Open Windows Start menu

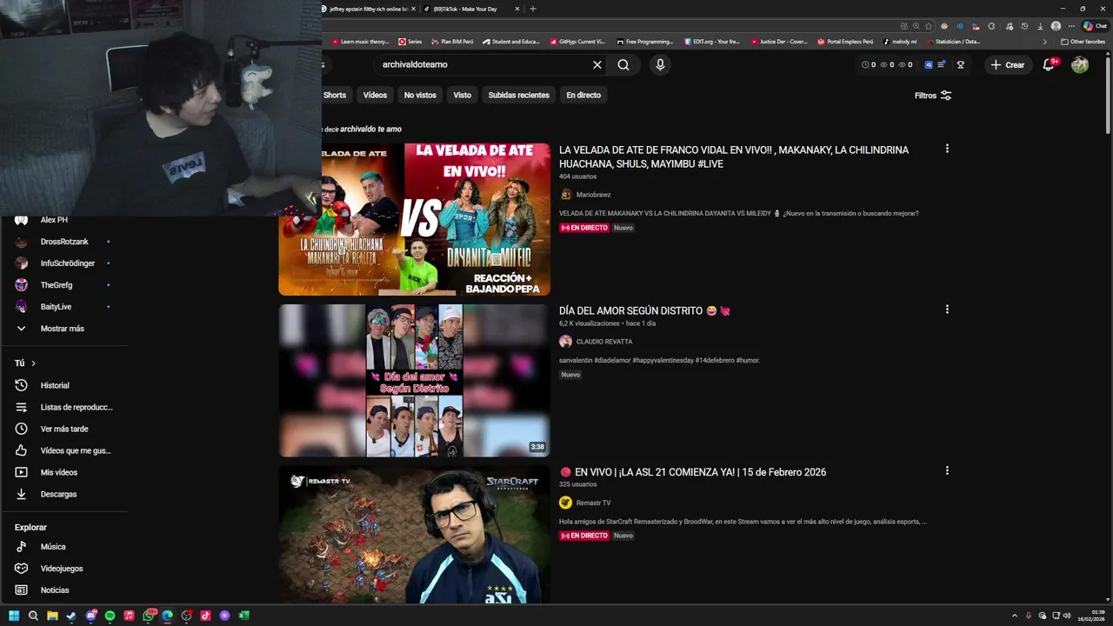pyautogui.click(x=14, y=616)
